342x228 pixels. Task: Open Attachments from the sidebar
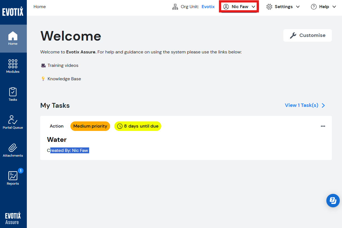tap(13, 151)
